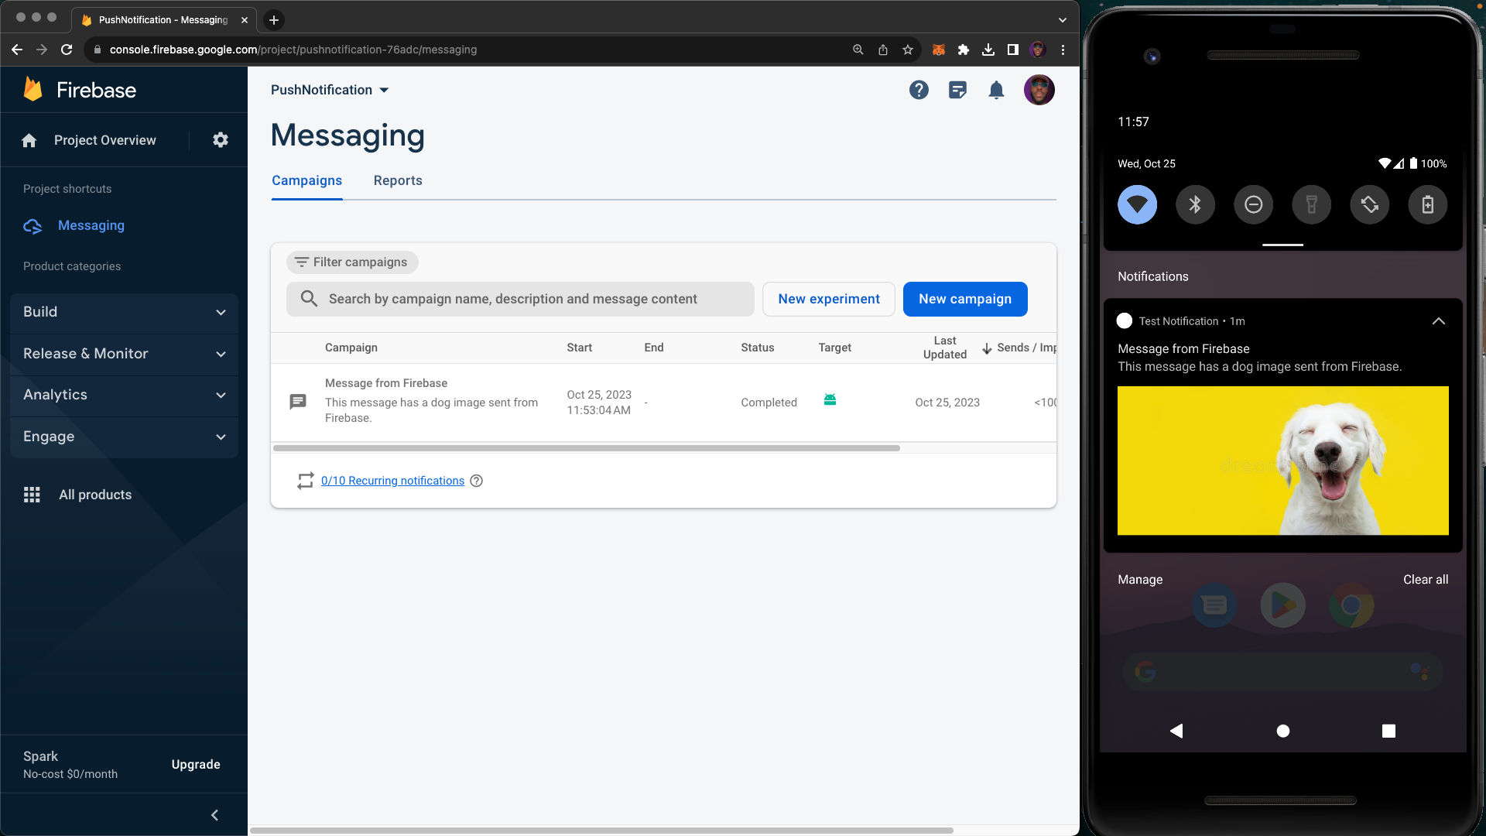Tap the Android home navigation button
The image size is (1486, 836).
1283,731
